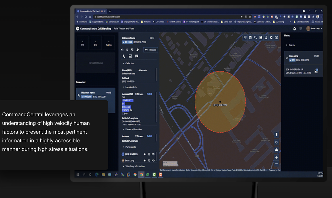Mute microphone for participant Brian Long
The height and width of the screenshot is (198, 332).
pyautogui.click(x=149, y=160)
